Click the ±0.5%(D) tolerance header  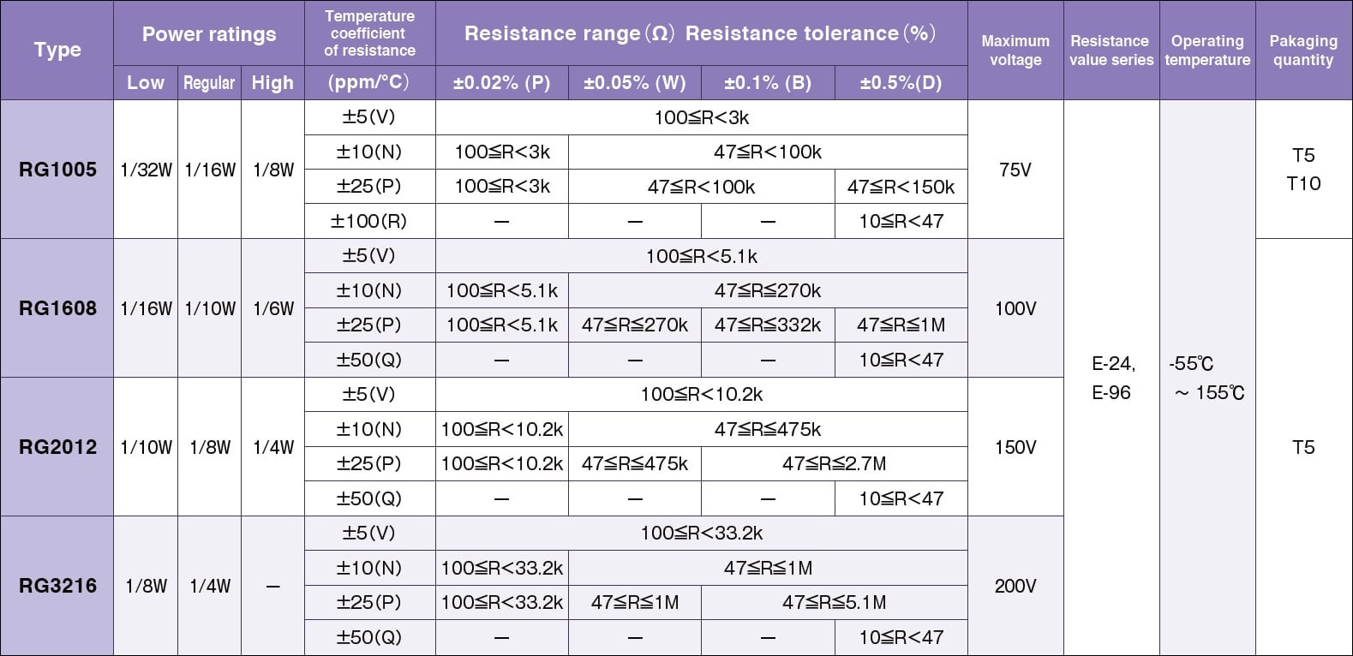tap(901, 83)
